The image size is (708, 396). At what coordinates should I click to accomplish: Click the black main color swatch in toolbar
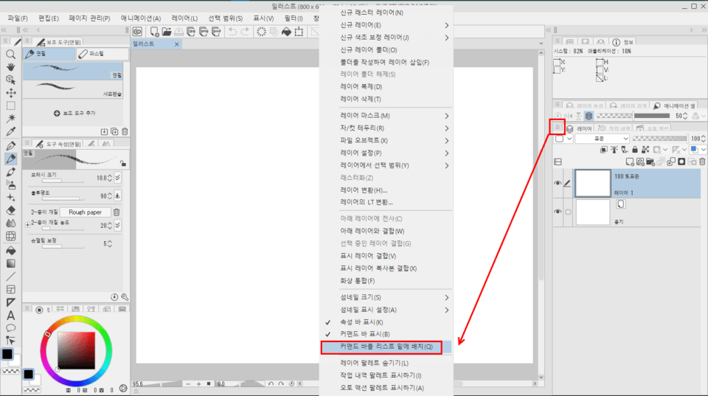tap(7, 354)
